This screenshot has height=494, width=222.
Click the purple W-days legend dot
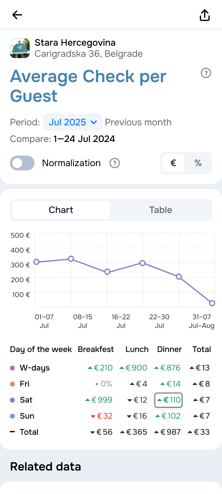pyautogui.click(x=13, y=368)
